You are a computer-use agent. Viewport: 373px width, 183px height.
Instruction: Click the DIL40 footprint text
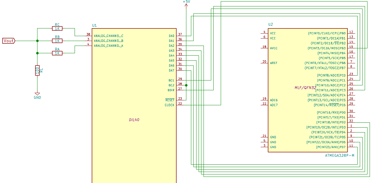coord(134,120)
